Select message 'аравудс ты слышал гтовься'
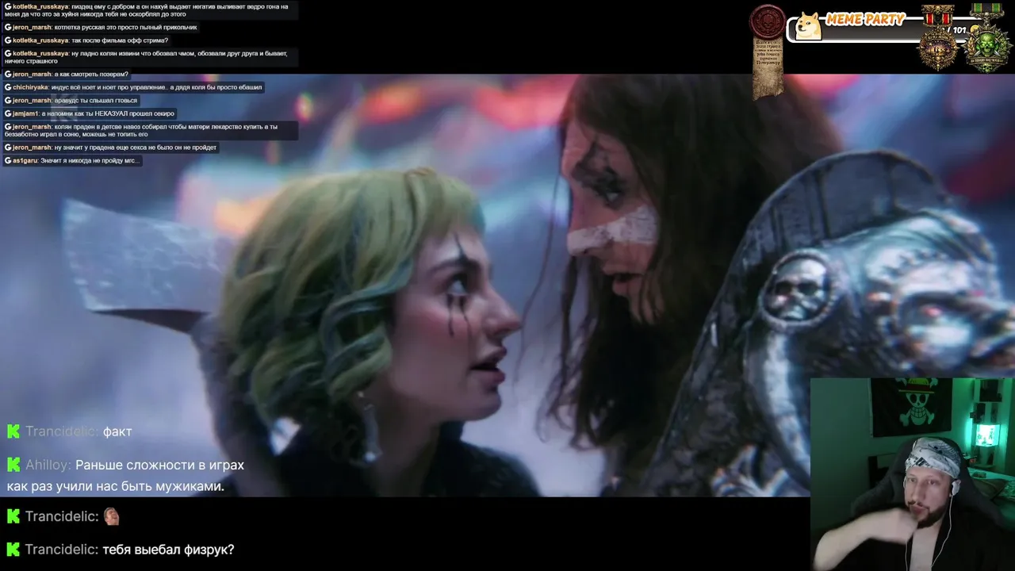Image resolution: width=1015 pixels, height=571 pixels. coord(96,101)
